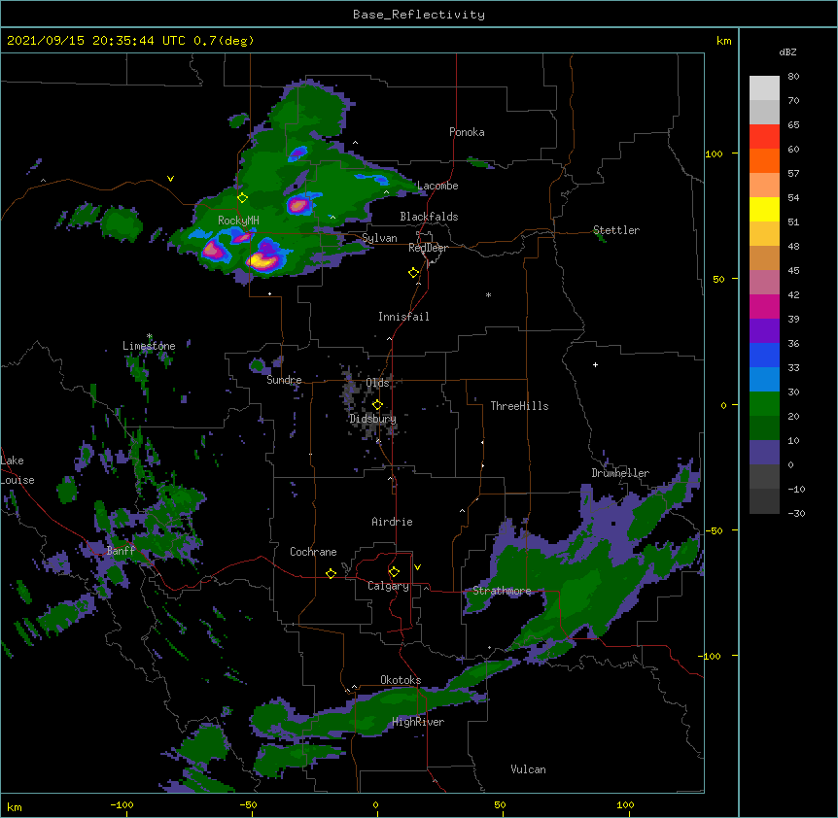Click the Ponoka city label
This screenshot has height=818, width=838.
pyautogui.click(x=467, y=132)
